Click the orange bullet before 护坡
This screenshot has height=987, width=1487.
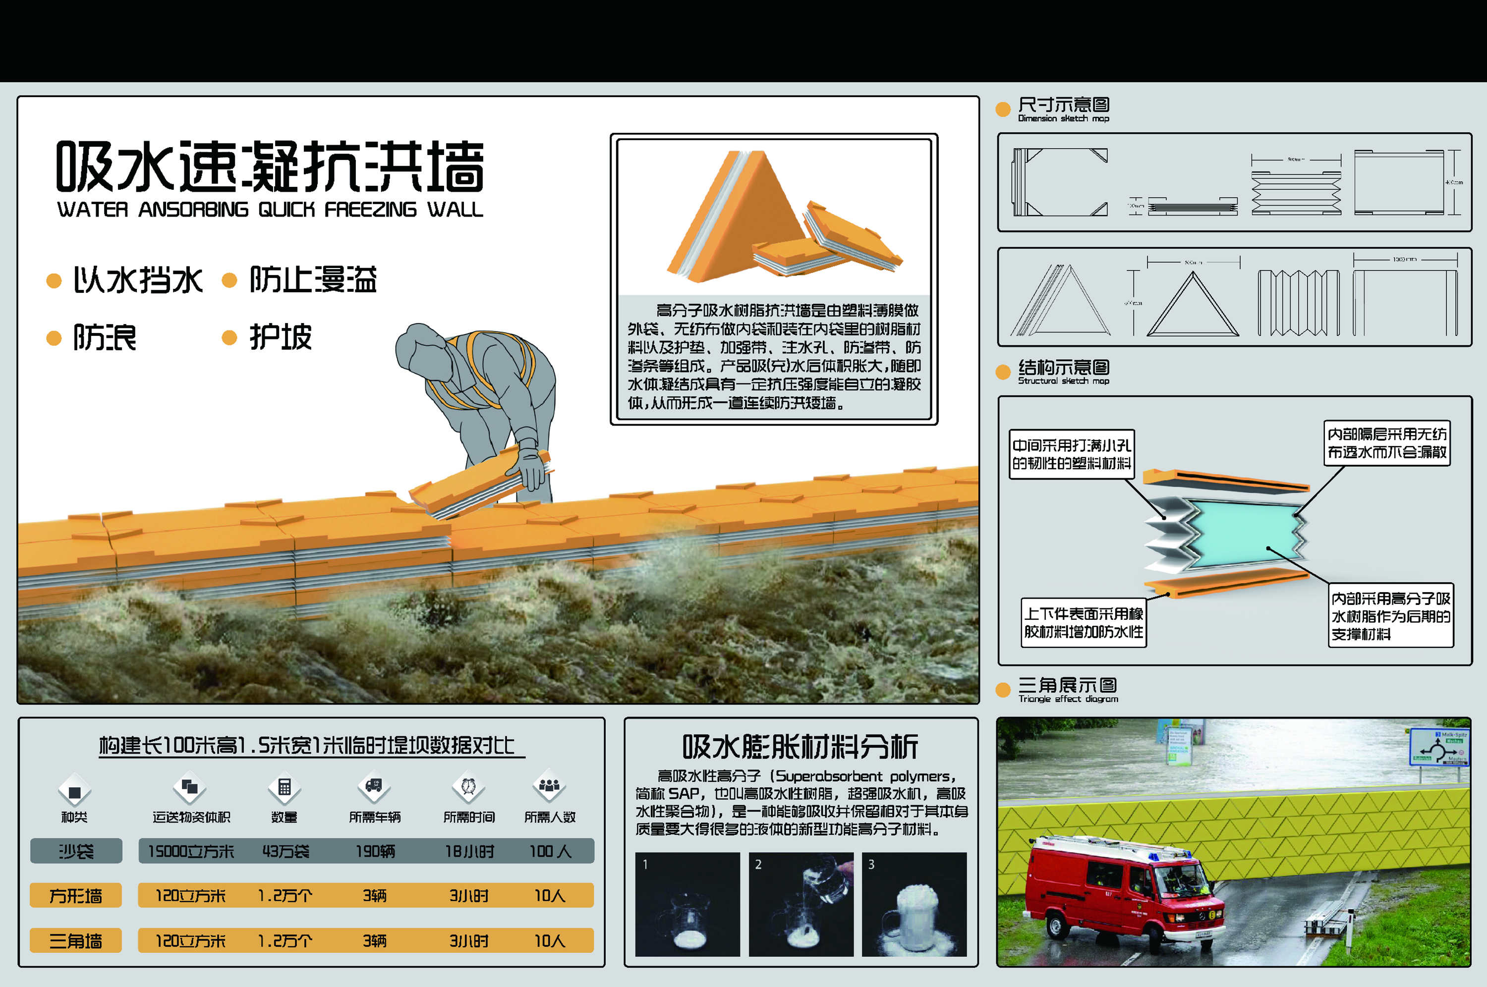pyautogui.click(x=230, y=337)
